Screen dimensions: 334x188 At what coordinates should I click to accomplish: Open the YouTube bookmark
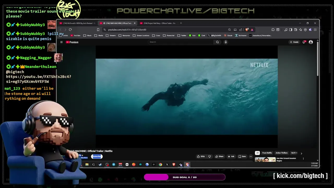pos(75,36)
